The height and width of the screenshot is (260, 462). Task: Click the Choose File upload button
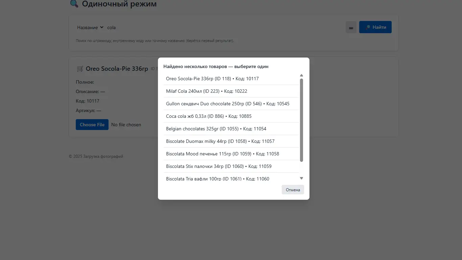pos(92,125)
